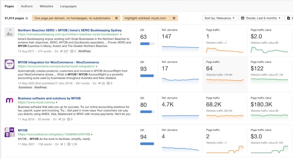The height and width of the screenshot is (159, 293).
Task: Click Twitter icon next to 26 shares
Action: point(99,83)
